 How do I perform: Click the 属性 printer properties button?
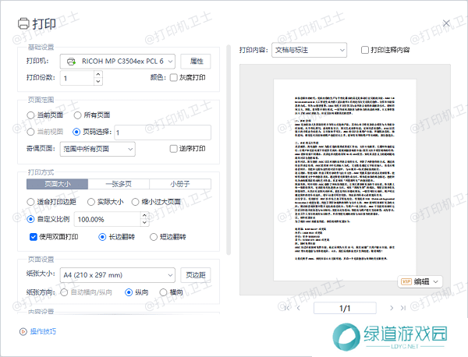pyautogui.click(x=196, y=62)
